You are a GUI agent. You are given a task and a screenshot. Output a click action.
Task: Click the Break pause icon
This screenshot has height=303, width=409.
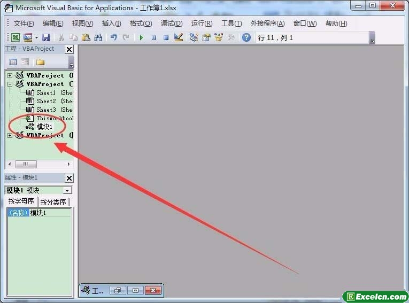click(x=153, y=38)
